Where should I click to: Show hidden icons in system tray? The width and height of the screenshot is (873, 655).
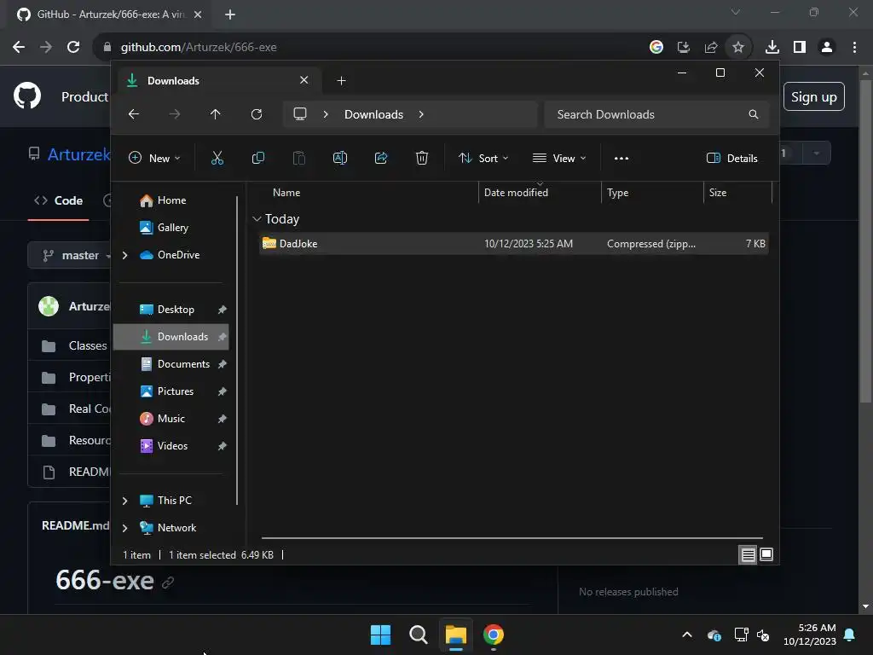(x=687, y=635)
